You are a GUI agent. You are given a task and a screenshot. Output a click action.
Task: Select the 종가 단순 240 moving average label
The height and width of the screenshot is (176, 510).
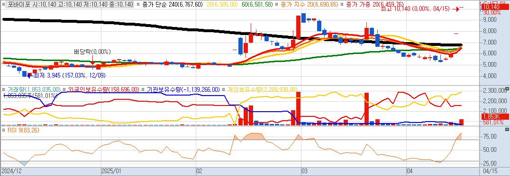[173, 5]
